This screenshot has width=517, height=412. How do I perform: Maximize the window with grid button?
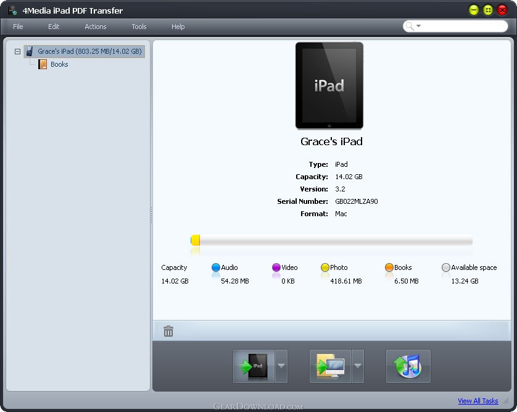tap(488, 11)
